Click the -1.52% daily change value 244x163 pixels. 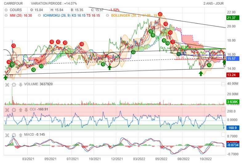(114, 10)
